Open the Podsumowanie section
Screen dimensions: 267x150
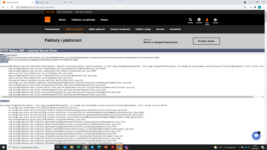(52, 29)
